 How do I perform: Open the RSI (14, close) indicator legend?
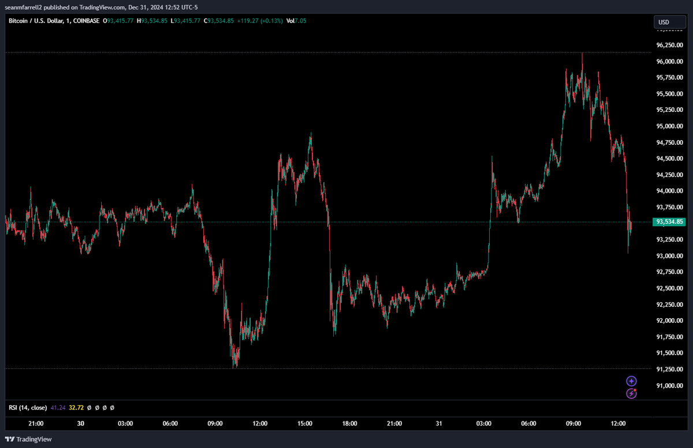[28, 408]
